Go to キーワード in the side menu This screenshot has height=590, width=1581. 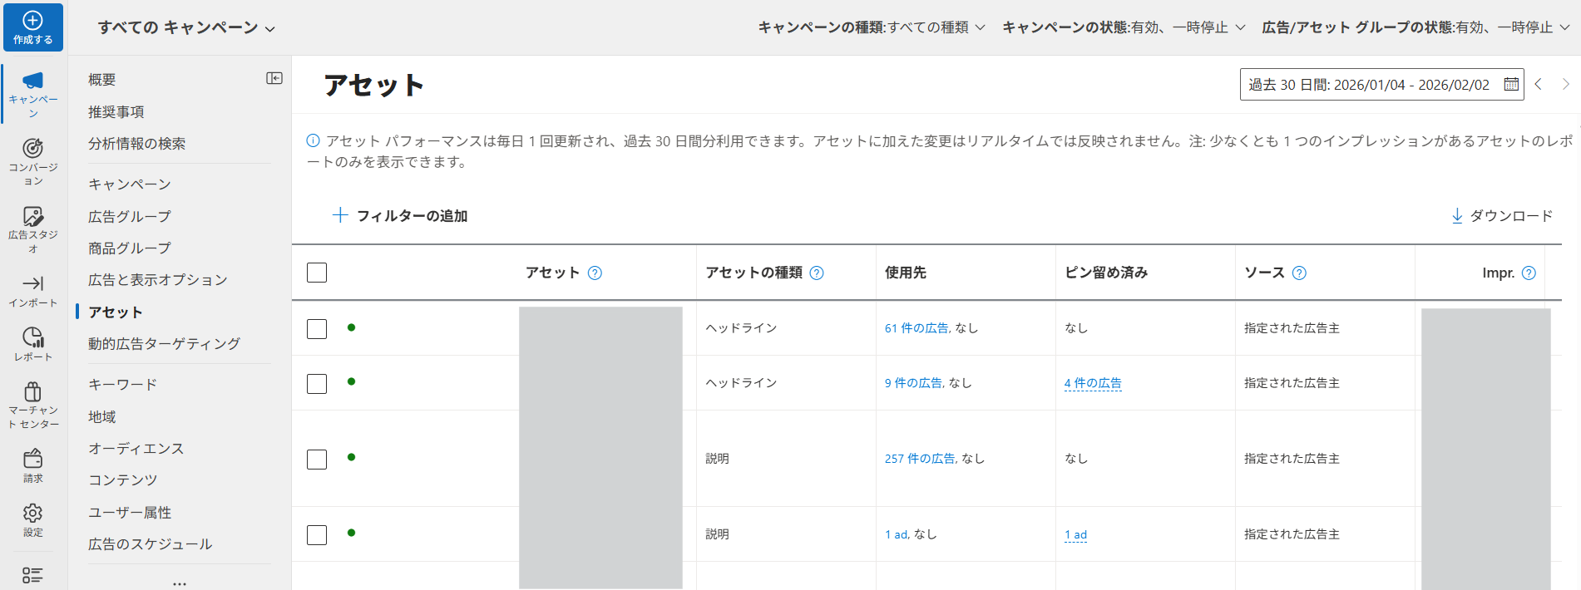122,385
